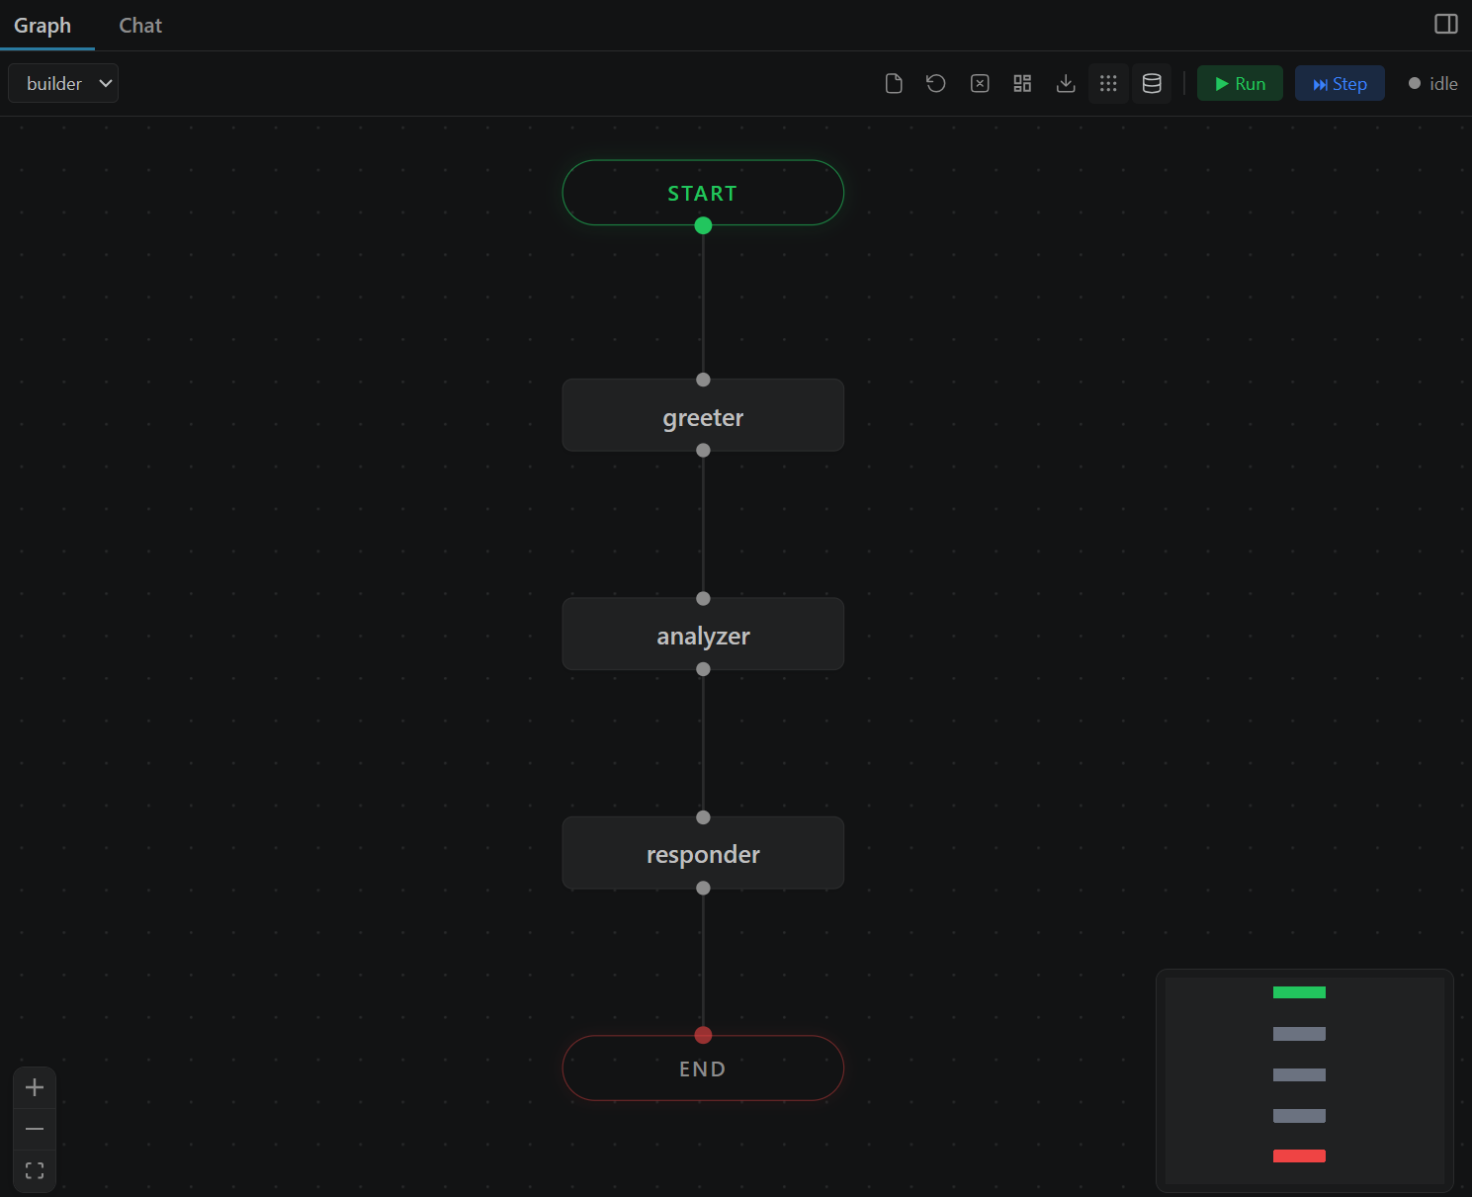Click the new file icon in the toolbar
1472x1197 pixels.
[x=894, y=83]
